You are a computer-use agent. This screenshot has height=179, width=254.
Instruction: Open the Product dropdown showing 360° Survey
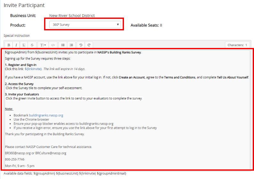tap(85, 25)
